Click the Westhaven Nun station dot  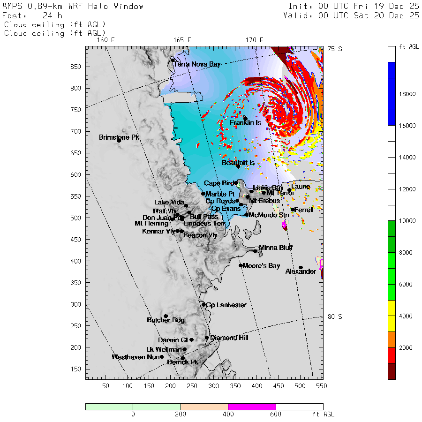pos(162,357)
